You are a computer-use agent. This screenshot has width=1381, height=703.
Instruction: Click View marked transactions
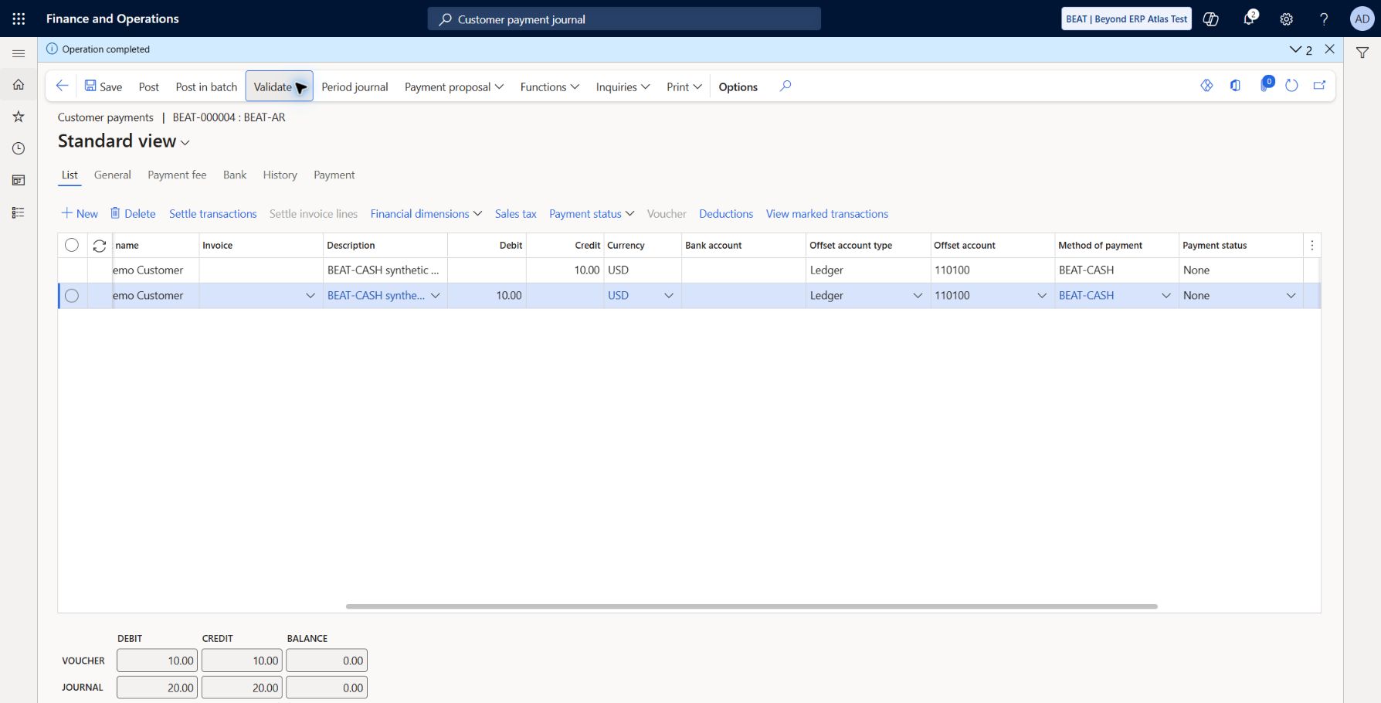(827, 214)
